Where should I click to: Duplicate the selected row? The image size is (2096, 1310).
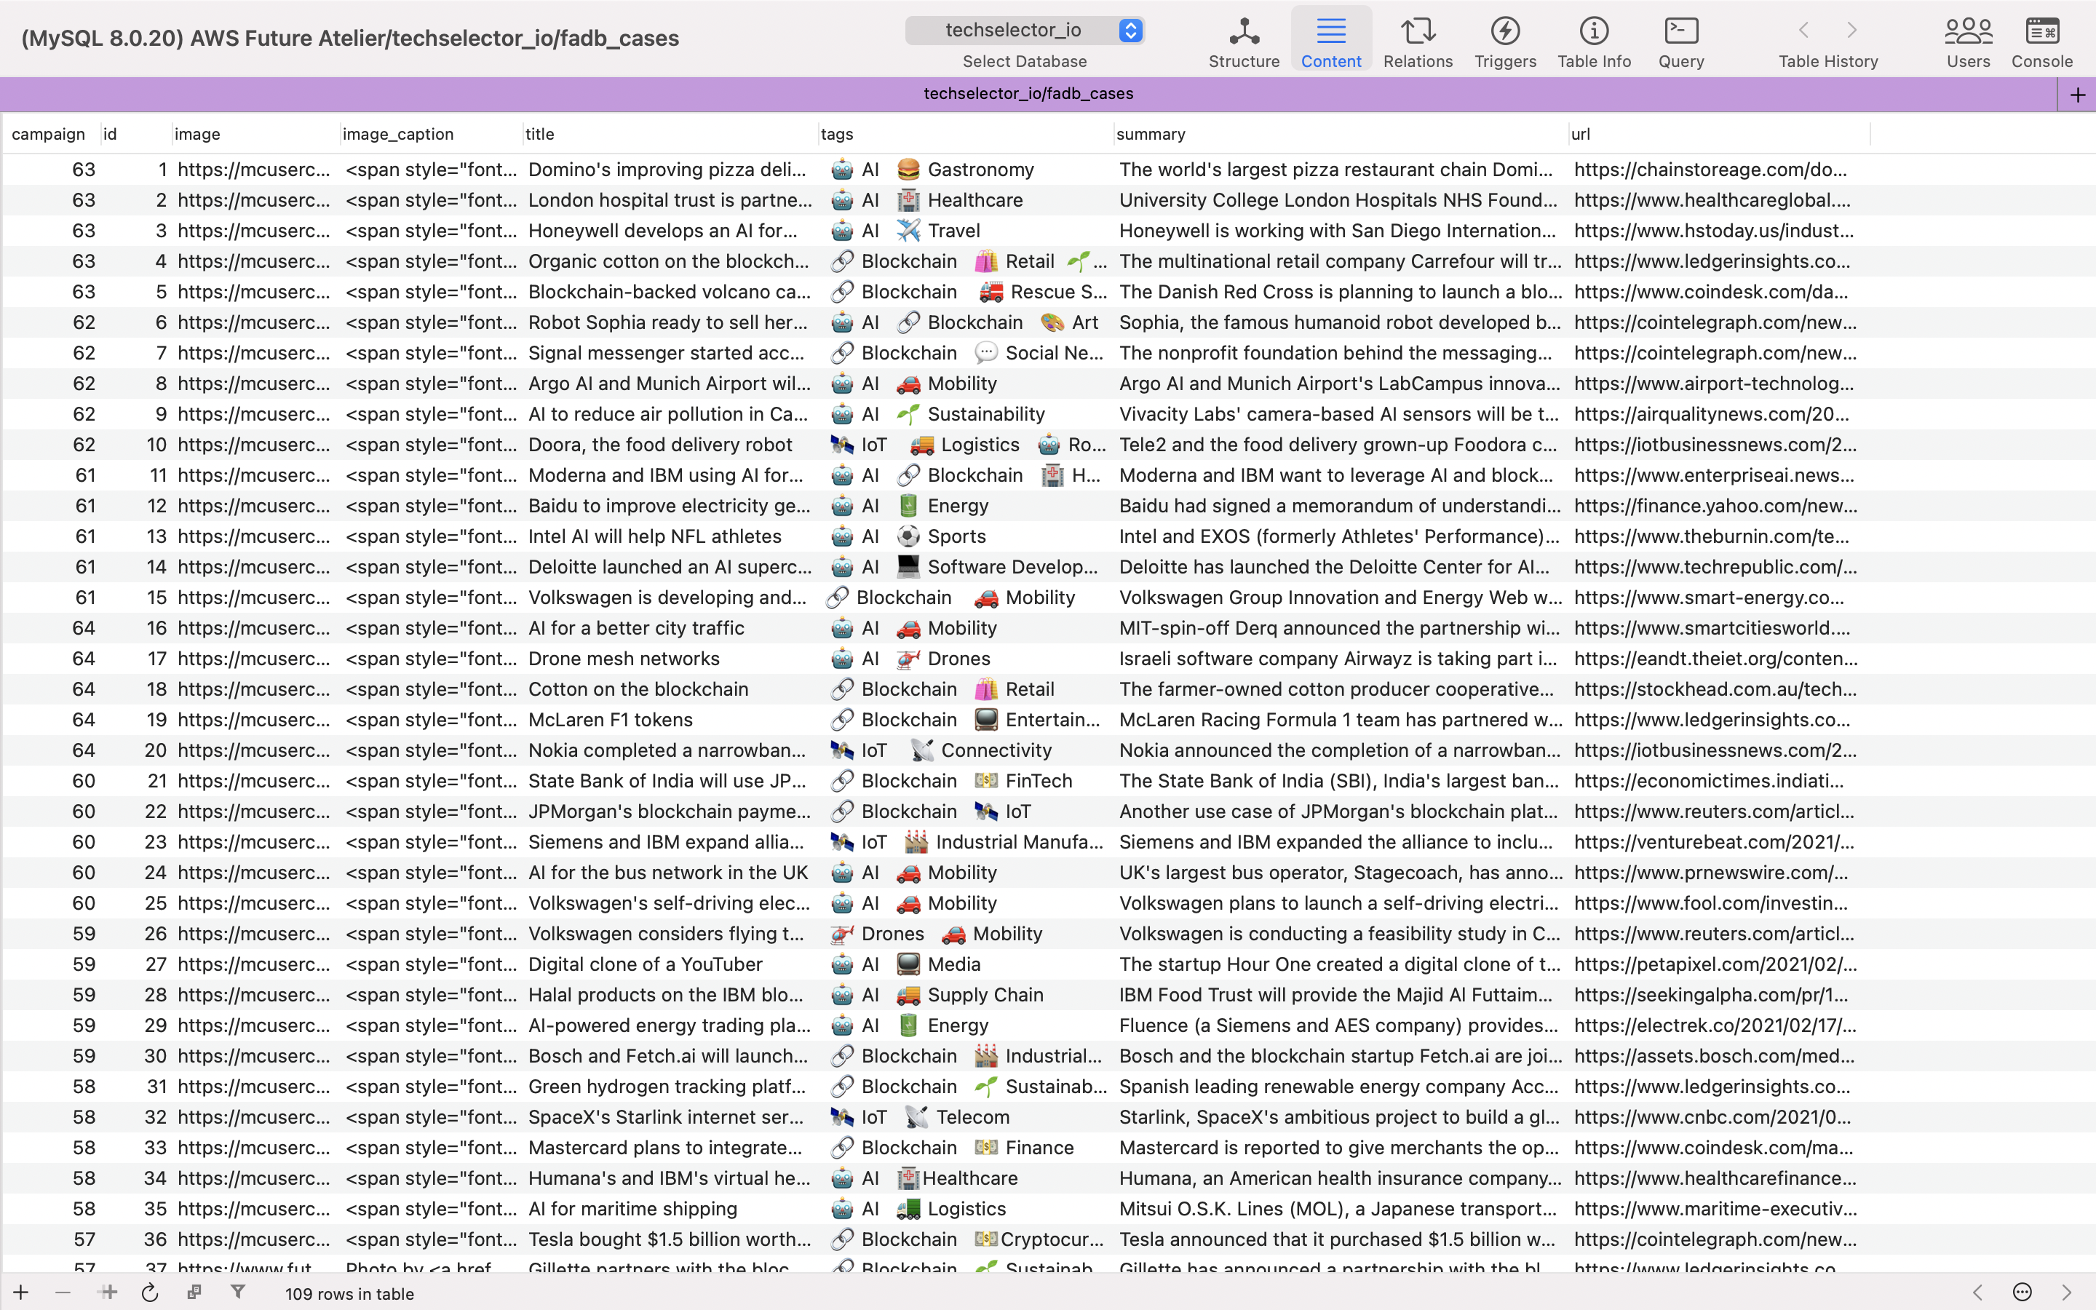pyautogui.click(x=108, y=1293)
